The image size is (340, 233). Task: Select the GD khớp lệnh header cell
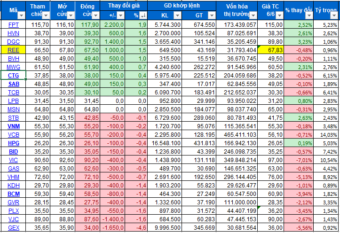[x=182, y=6]
